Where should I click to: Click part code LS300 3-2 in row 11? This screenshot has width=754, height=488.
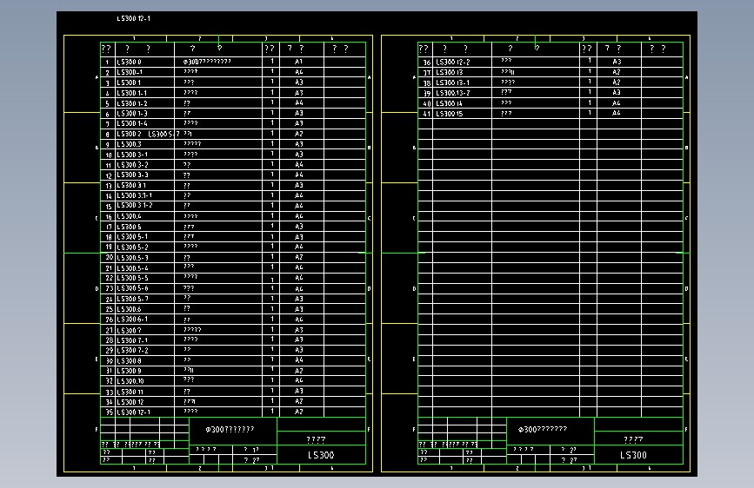(x=133, y=165)
